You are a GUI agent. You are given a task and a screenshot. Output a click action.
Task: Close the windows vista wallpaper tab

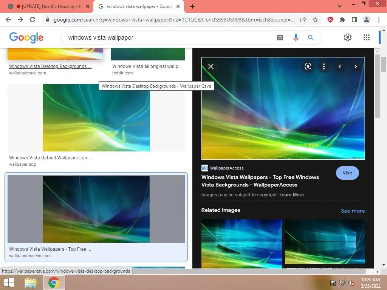click(178, 6)
